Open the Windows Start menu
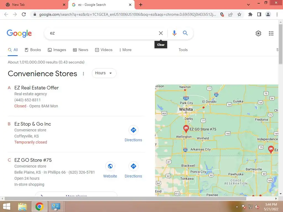This screenshot has width=283, height=212. point(7,206)
